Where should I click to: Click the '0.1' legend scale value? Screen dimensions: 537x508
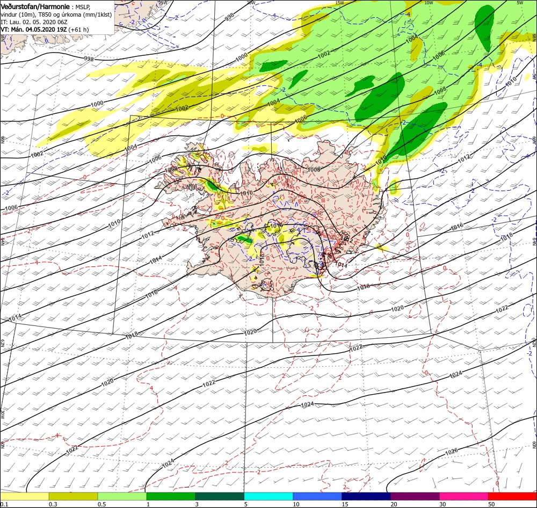point(4,504)
